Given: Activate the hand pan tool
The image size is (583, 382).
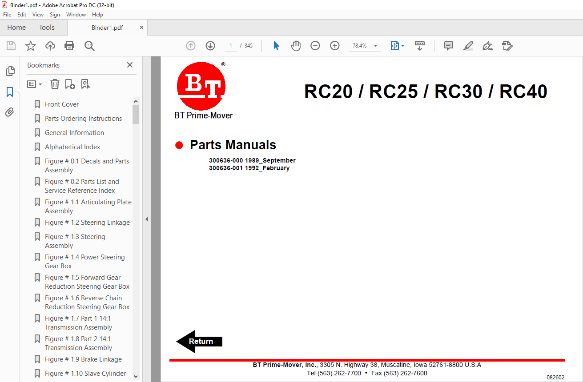Looking at the screenshot, I should (296, 46).
